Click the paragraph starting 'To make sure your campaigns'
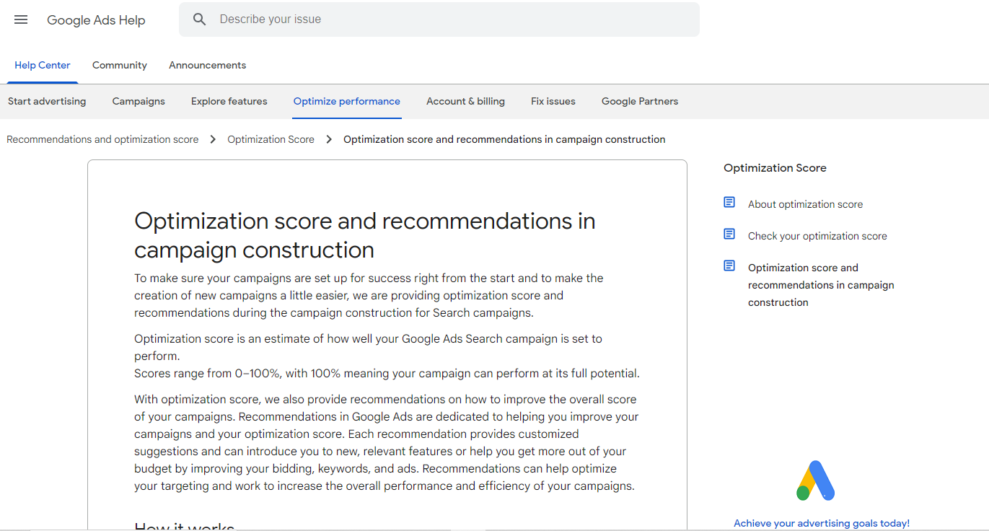 tap(369, 296)
